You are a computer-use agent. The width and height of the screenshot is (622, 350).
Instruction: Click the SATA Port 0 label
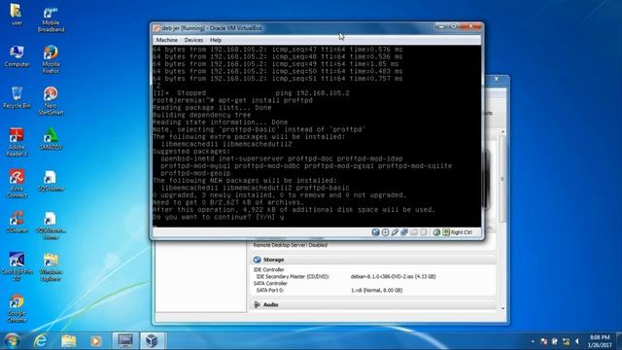point(270,291)
